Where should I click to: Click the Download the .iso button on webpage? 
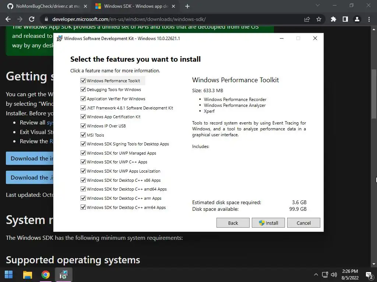point(30,177)
